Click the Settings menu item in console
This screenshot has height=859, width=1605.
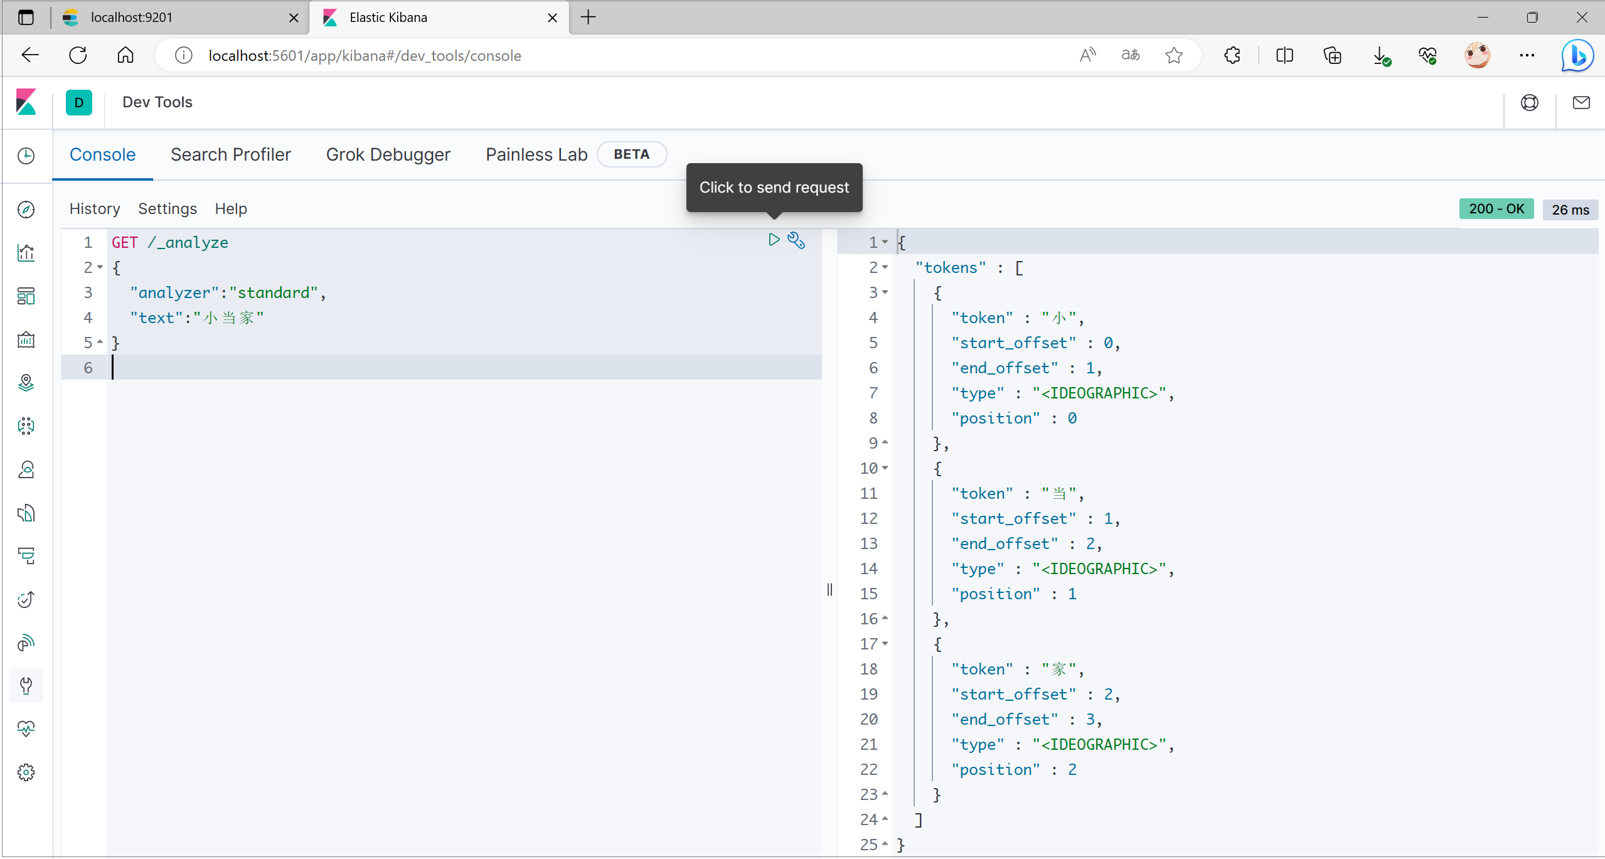pos(167,208)
